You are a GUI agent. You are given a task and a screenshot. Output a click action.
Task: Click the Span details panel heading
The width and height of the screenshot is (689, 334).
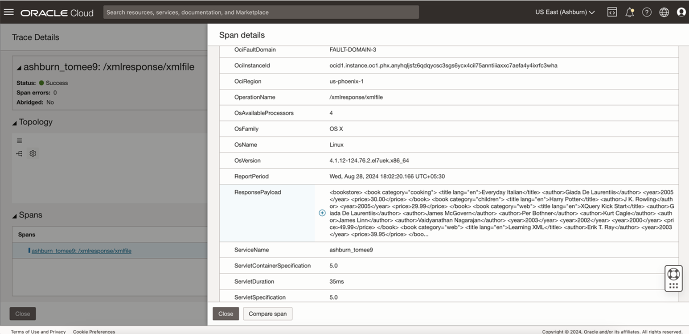click(242, 35)
